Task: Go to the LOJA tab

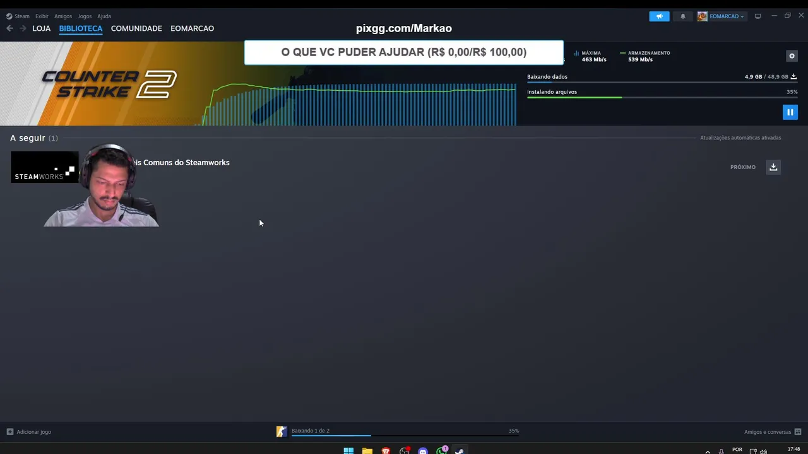Action: tap(42, 28)
